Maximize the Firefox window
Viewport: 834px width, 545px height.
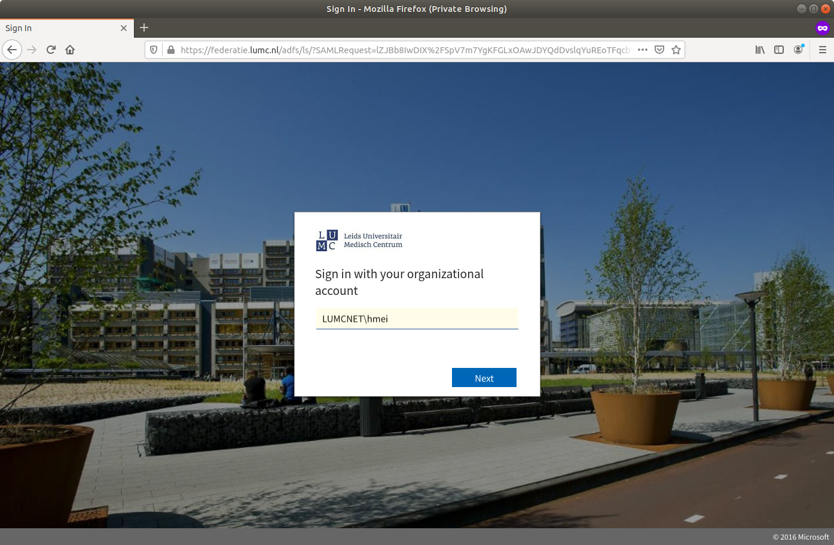813,9
